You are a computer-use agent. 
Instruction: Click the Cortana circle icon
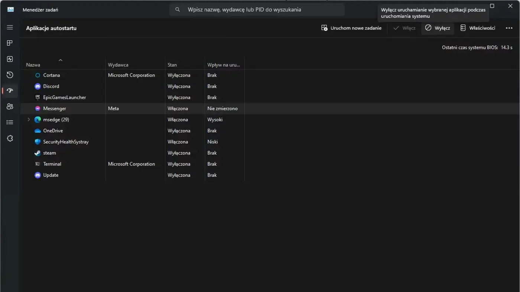(x=38, y=75)
